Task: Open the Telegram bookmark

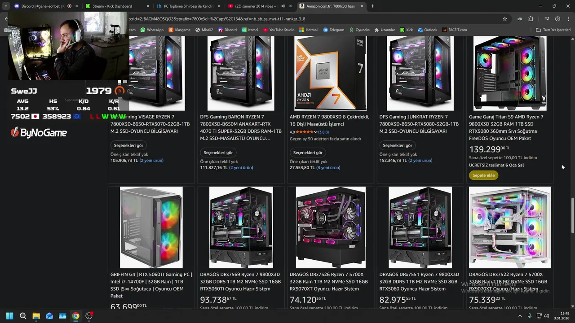Action: click(x=333, y=30)
